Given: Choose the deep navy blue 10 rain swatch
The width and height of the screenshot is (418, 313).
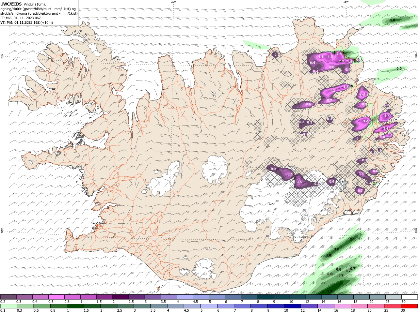Looking at the screenshot, I should coord(292,306).
